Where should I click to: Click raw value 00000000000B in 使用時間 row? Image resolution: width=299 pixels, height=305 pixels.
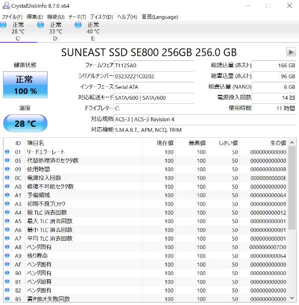click(x=268, y=169)
